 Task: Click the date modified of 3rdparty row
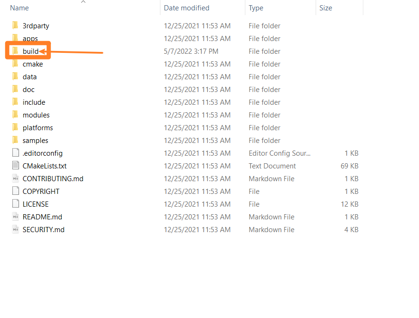197,26
